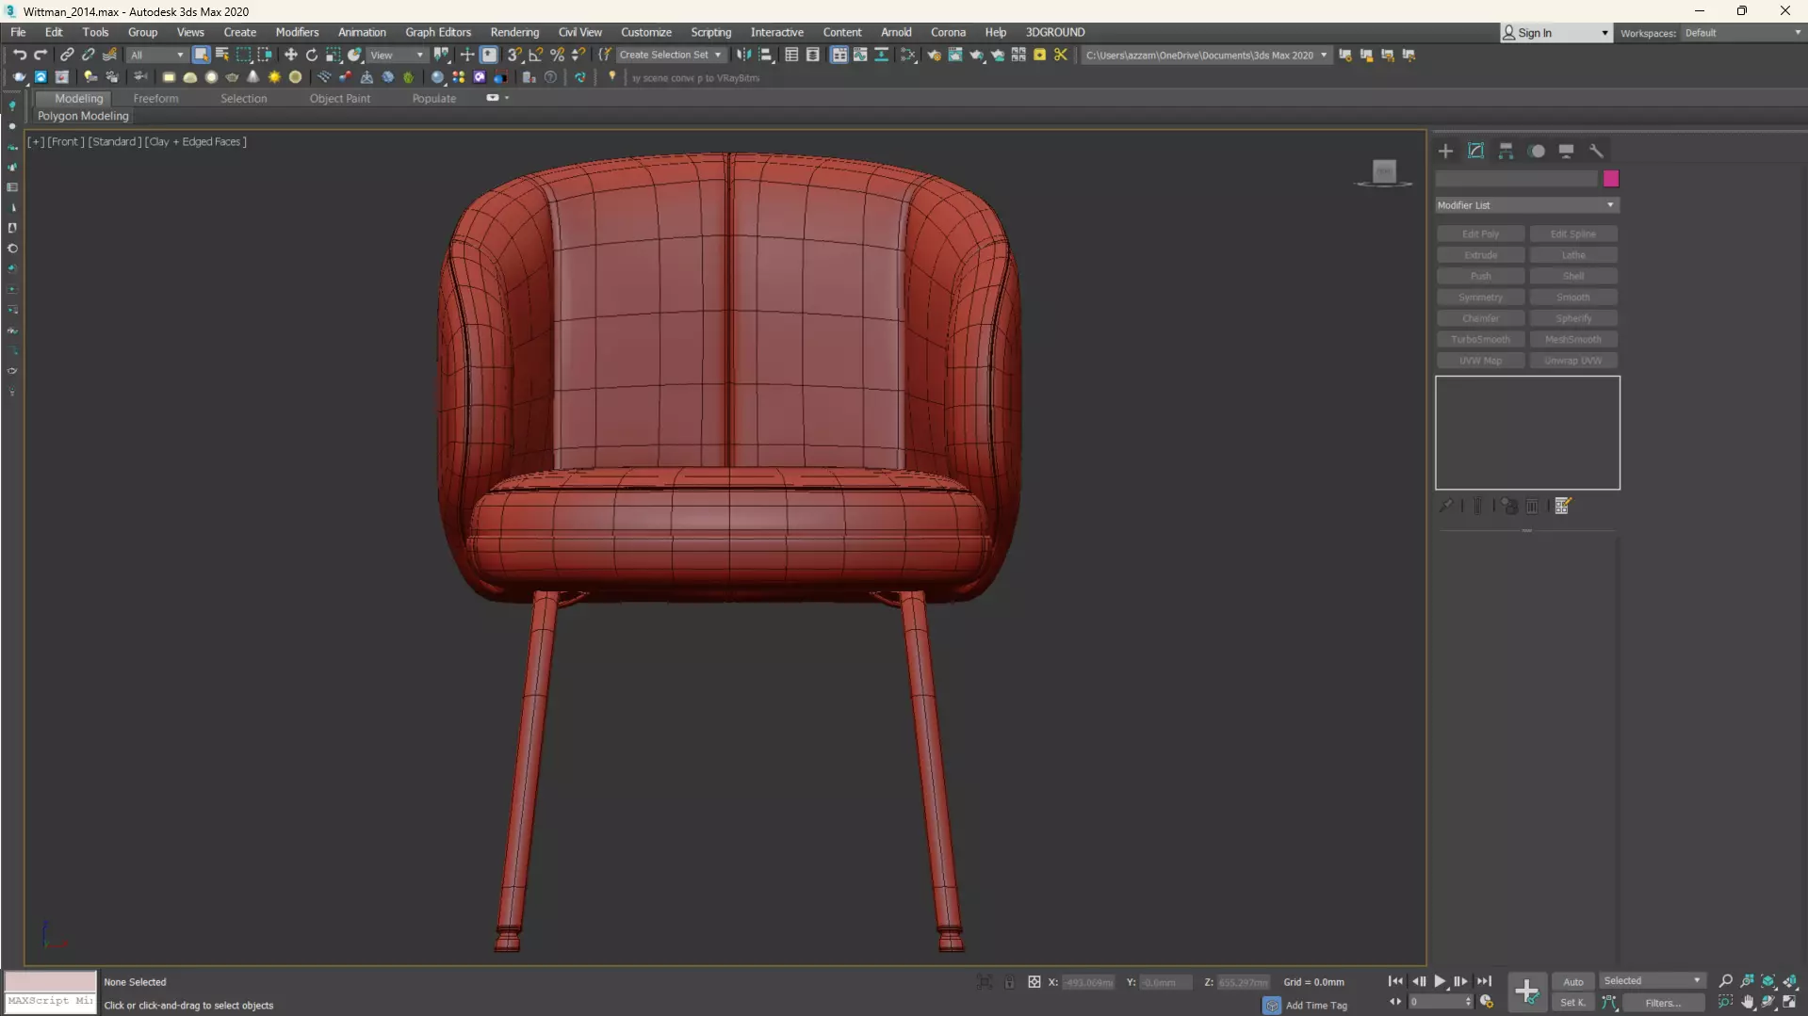The image size is (1808, 1016).
Task: Switch to the Object Paint ribbon tab
Action: click(x=339, y=98)
